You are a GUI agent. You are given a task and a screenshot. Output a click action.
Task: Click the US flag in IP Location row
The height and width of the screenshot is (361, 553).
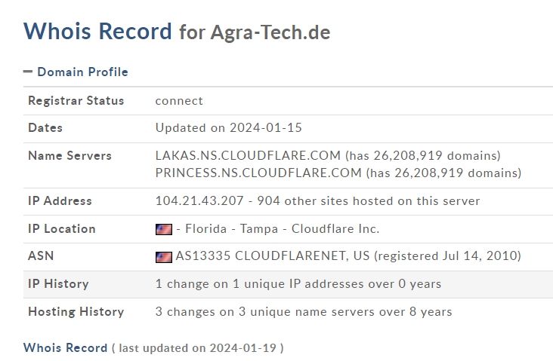point(164,229)
